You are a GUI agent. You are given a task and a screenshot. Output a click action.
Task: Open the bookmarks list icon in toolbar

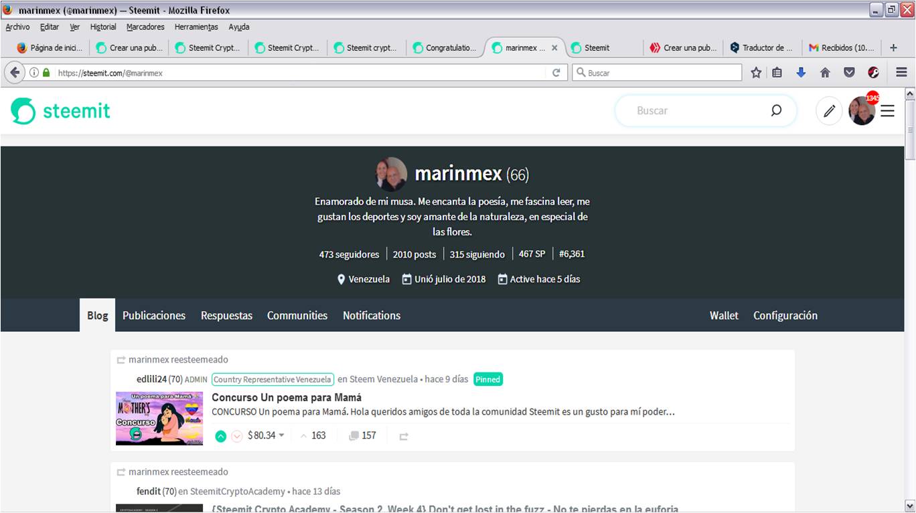point(777,72)
